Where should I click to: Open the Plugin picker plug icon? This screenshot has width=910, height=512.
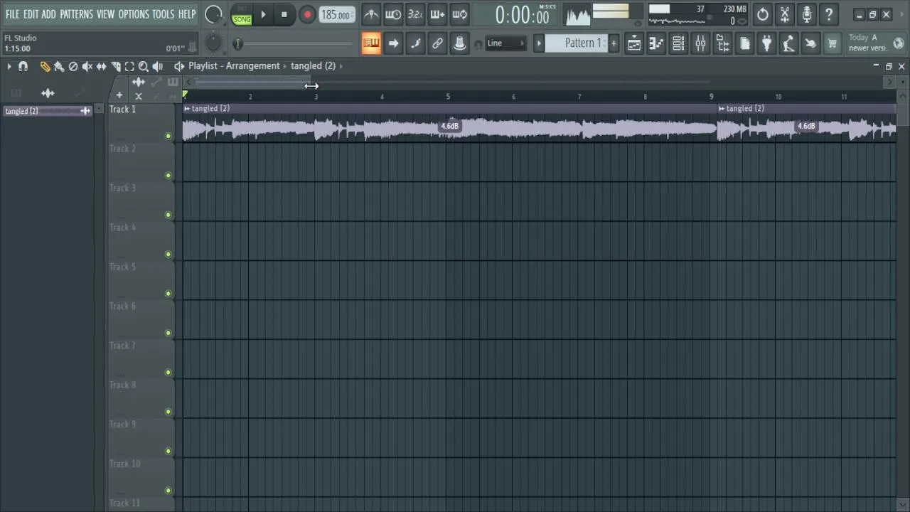766,43
